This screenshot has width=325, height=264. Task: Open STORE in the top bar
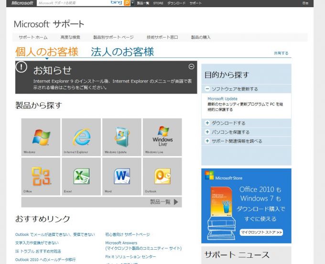pos(158,3)
